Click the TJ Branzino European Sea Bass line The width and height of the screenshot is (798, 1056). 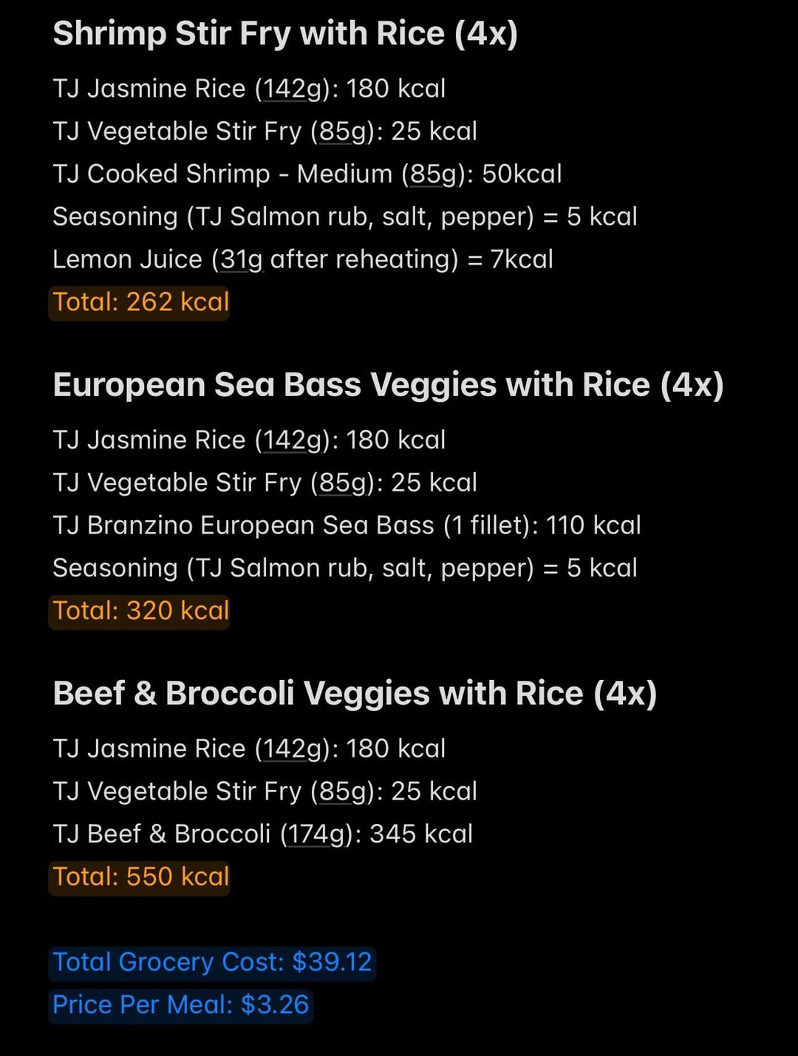(x=347, y=525)
